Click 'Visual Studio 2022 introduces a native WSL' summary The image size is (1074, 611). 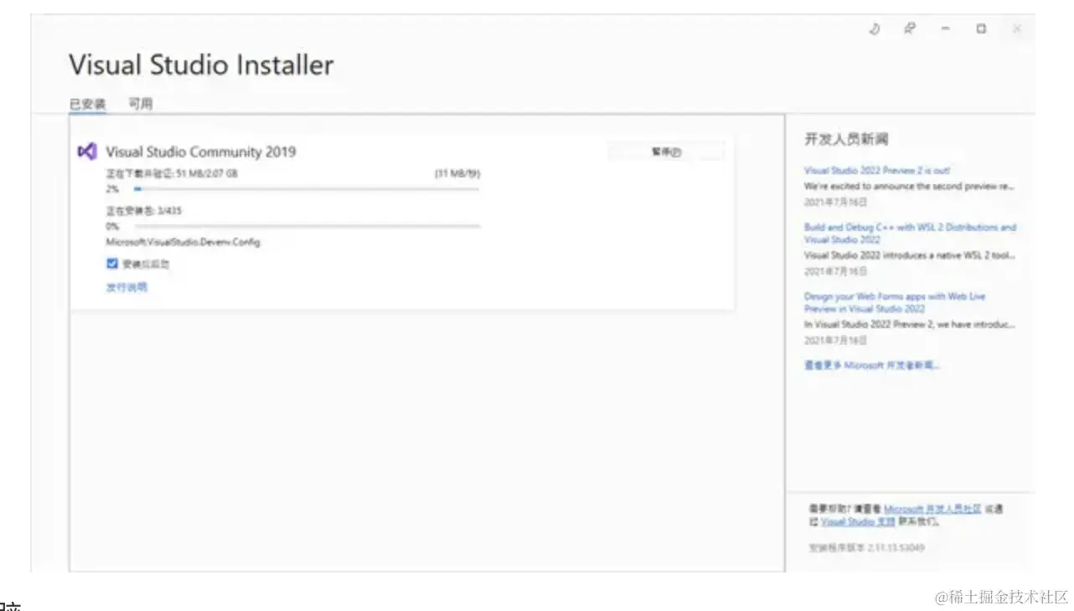point(909,255)
